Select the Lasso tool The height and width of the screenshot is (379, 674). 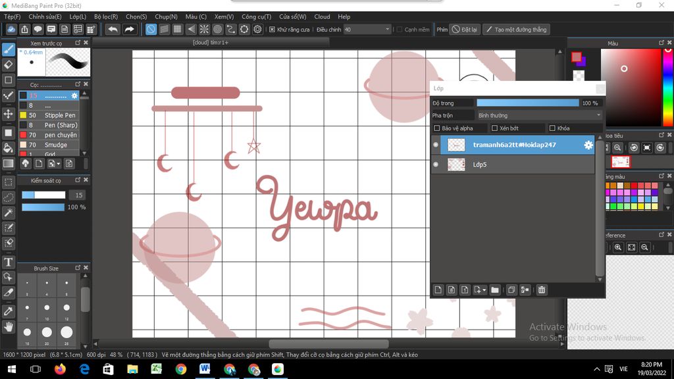pos(8,197)
